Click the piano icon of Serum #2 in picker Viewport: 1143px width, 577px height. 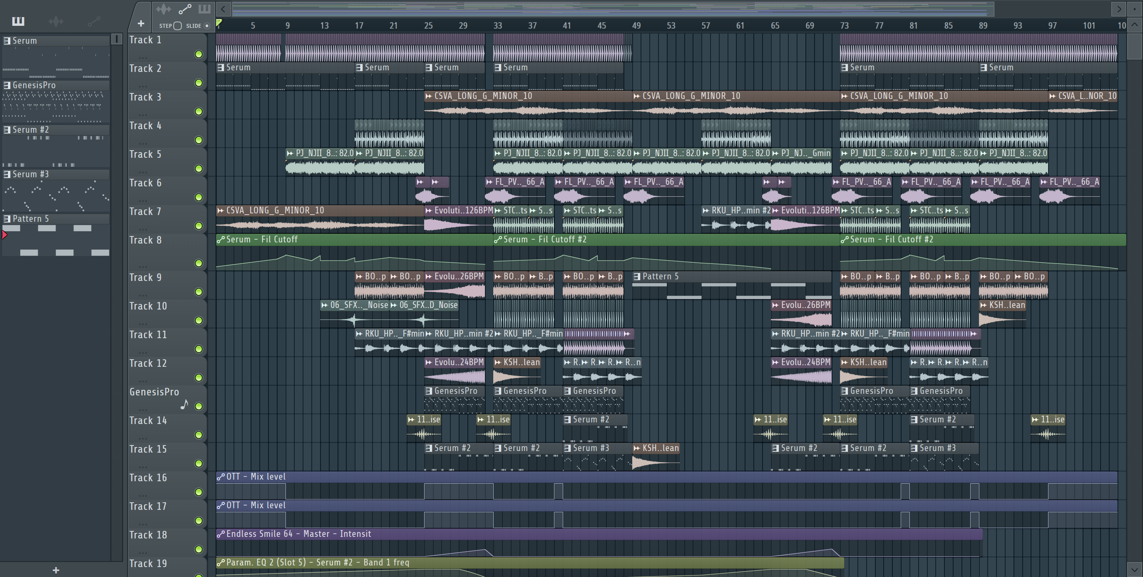point(7,130)
